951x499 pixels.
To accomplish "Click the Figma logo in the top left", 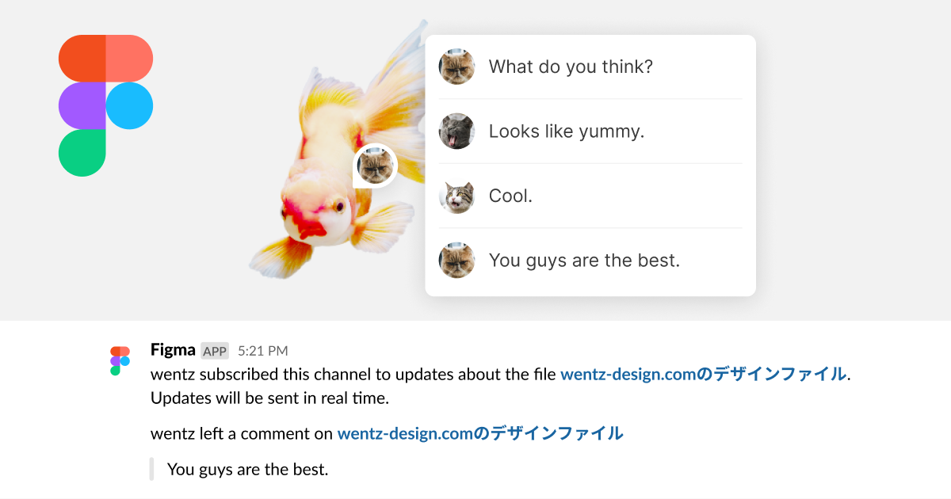I will [105, 105].
